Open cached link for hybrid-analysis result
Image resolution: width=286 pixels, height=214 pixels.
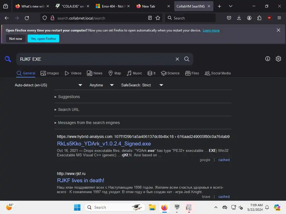pyautogui.click(x=224, y=160)
